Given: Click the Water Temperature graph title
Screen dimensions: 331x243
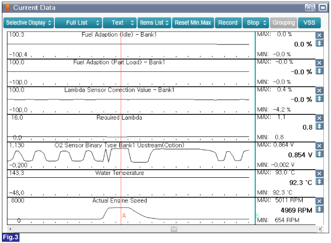Looking at the screenshot, I should coord(120,173).
